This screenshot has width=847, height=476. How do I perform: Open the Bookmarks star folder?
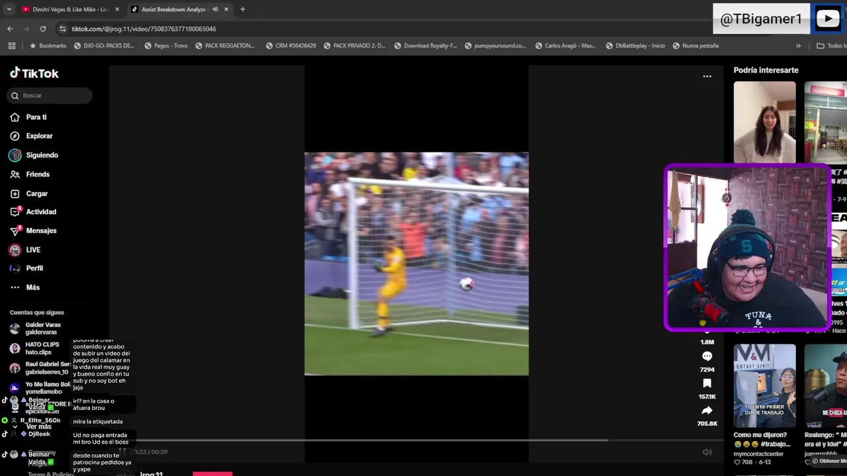(48, 46)
